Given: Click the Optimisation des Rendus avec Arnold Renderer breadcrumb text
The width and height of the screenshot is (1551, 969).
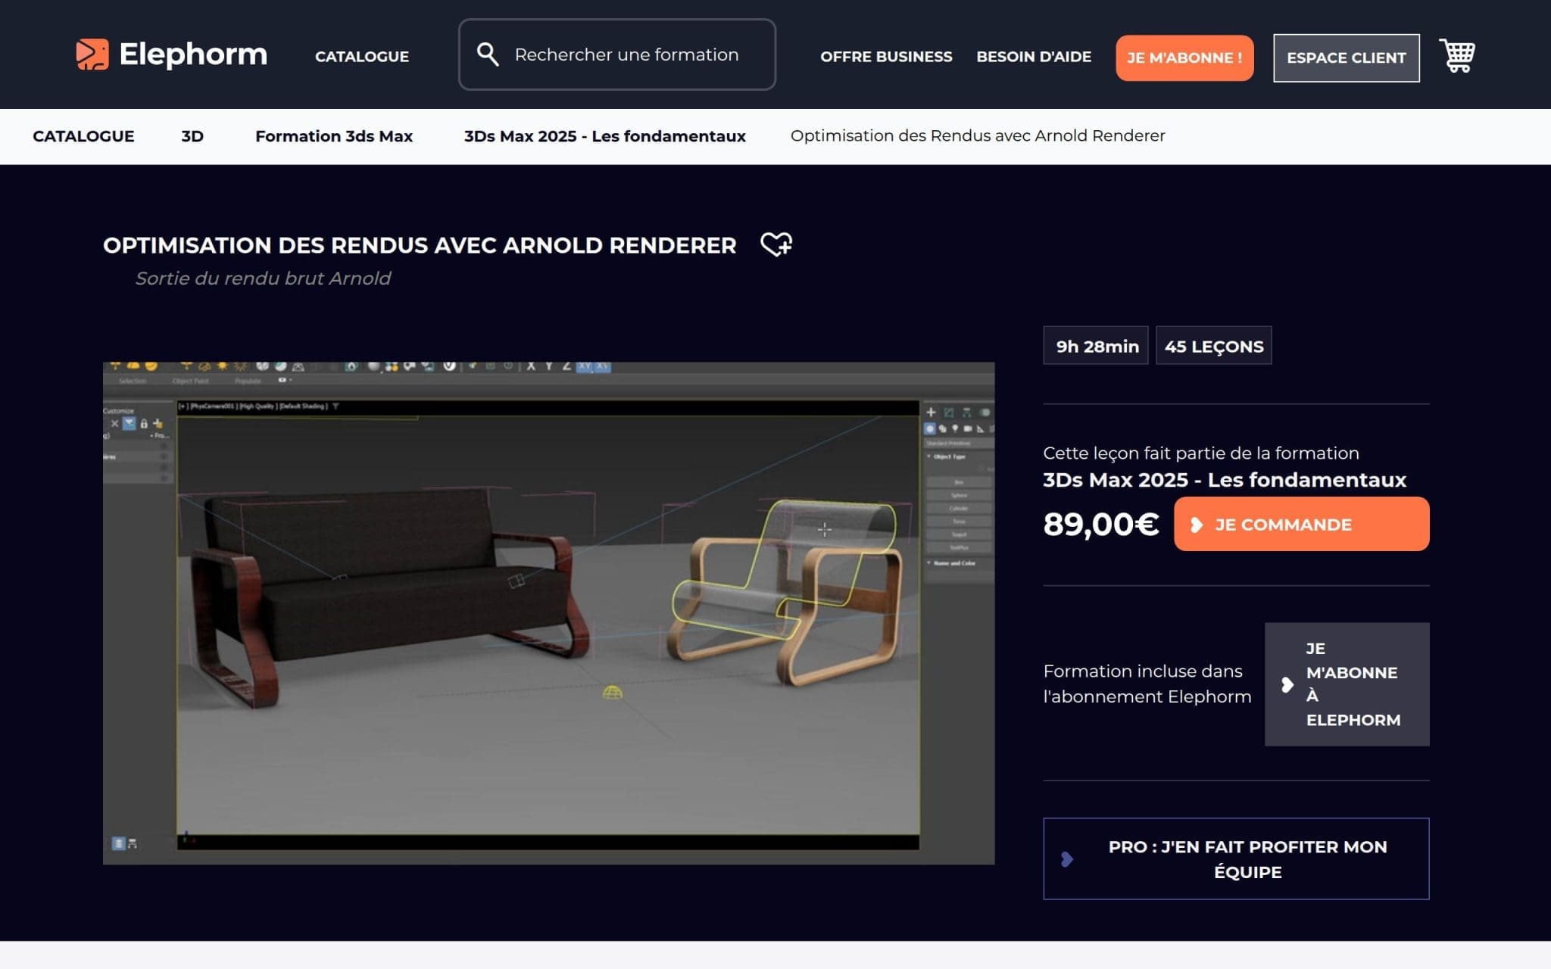Looking at the screenshot, I should tap(978, 136).
